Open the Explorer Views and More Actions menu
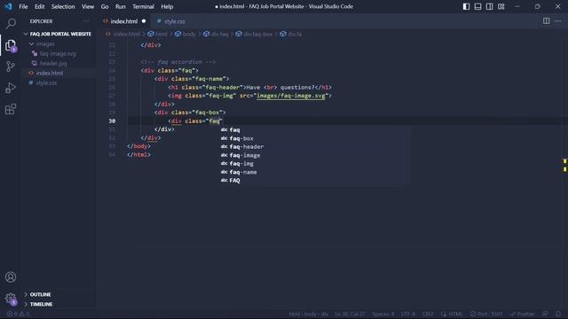The width and height of the screenshot is (568, 319). click(86, 21)
